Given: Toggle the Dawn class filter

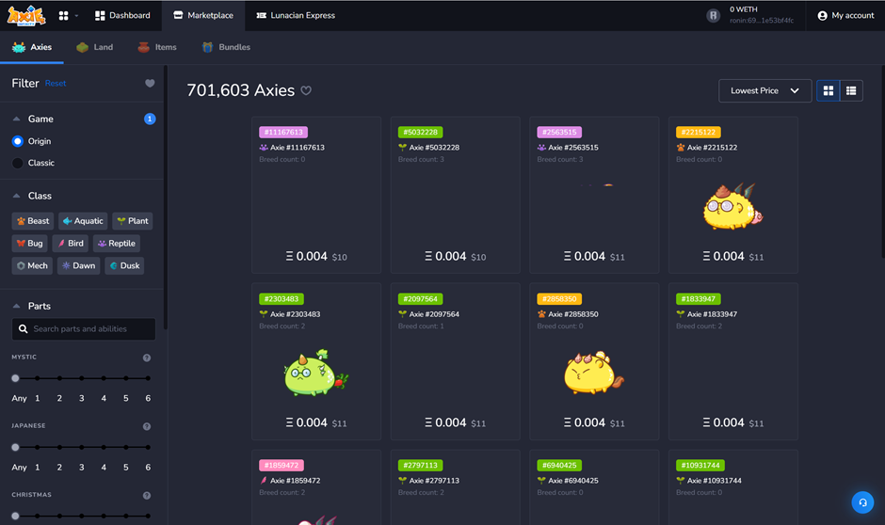Looking at the screenshot, I should point(78,265).
